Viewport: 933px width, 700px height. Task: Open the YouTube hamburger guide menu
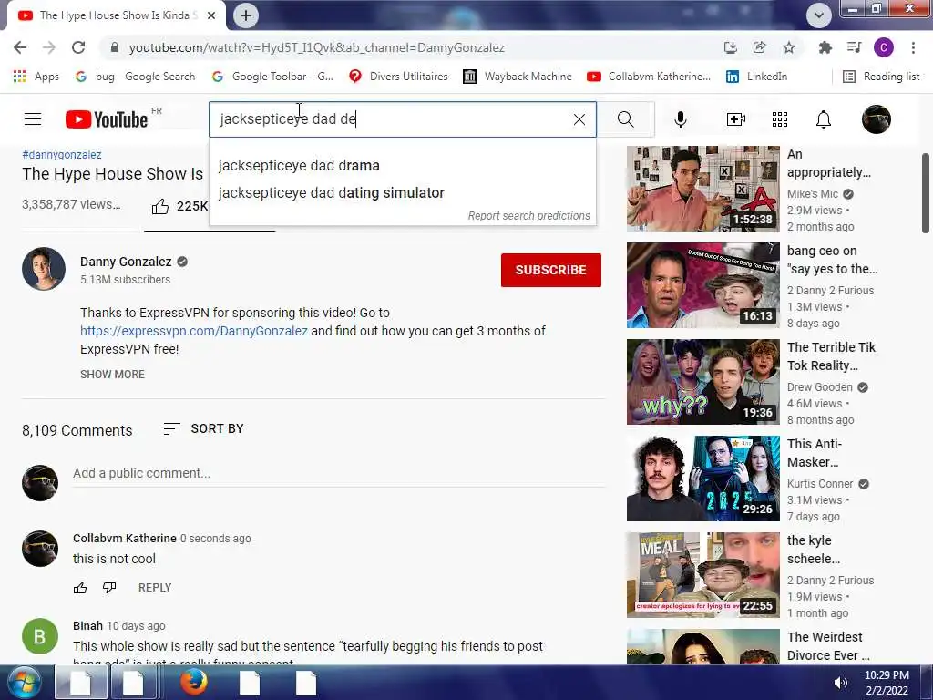tap(33, 119)
